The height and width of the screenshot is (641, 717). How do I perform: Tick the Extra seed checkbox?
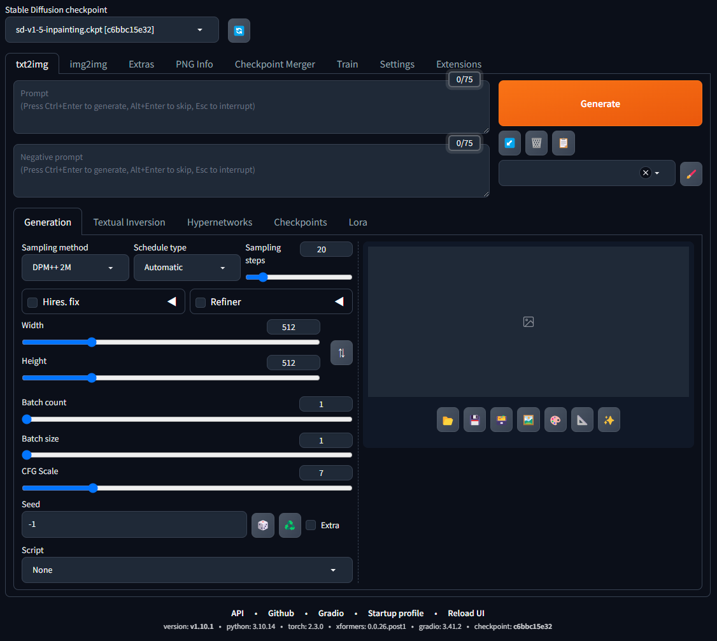[311, 525]
